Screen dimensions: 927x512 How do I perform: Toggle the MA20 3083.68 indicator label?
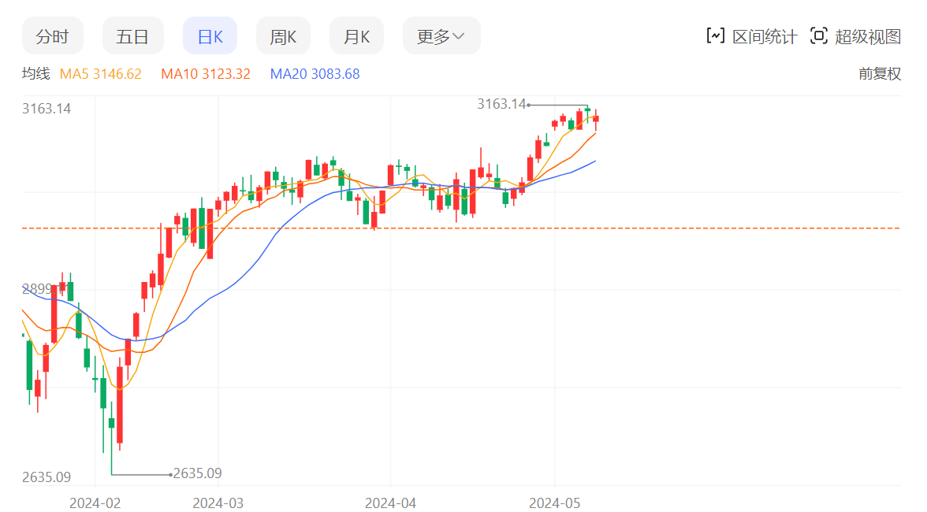(x=315, y=74)
